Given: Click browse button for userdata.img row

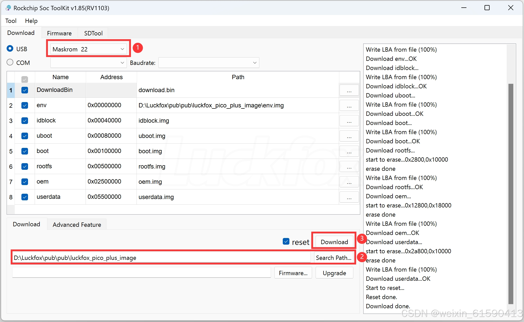Looking at the screenshot, I should 349,197.
